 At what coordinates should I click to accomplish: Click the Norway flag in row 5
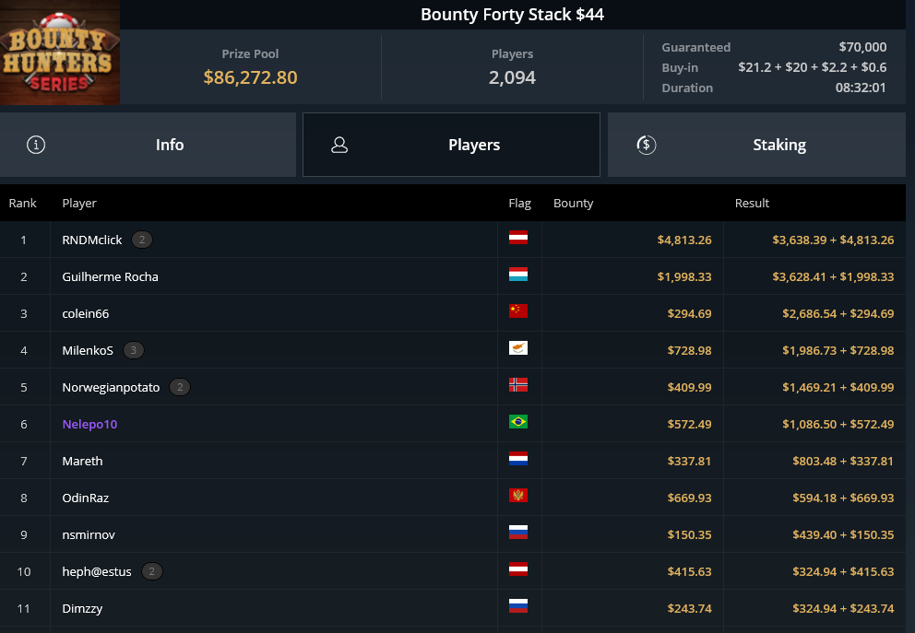point(518,385)
